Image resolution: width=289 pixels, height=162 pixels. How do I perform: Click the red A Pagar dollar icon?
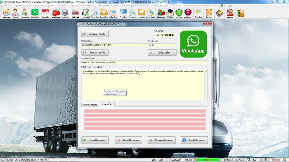click(x=188, y=13)
